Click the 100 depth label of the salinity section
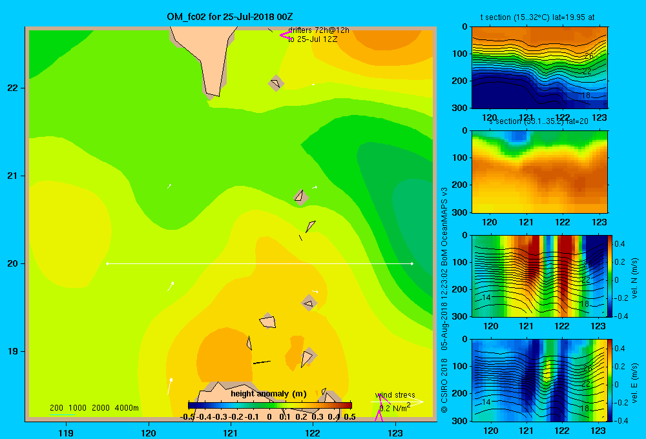 point(461,158)
